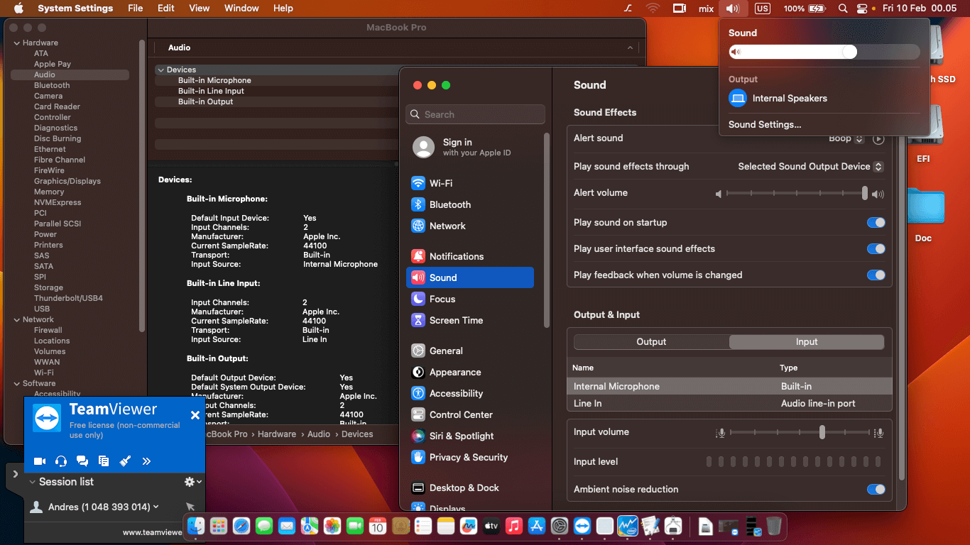Open the File menu
This screenshot has height=545, width=970.
(x=135, y=9)
